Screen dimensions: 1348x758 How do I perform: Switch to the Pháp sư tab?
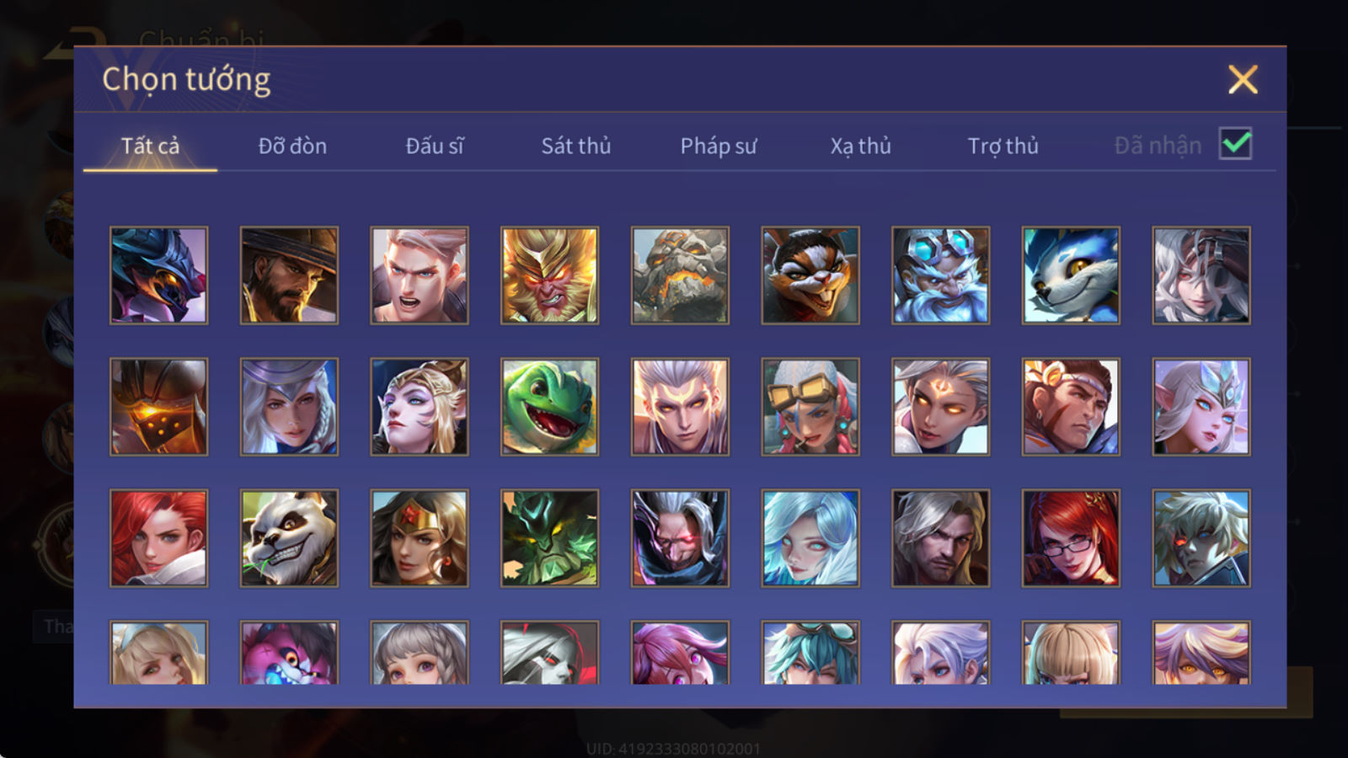pyautogui.click(x=719, y=146)
